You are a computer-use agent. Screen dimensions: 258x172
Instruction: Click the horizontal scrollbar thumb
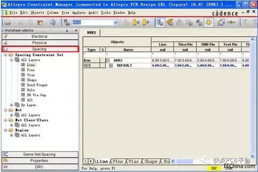pyautogui.click(x=185, y=162)
